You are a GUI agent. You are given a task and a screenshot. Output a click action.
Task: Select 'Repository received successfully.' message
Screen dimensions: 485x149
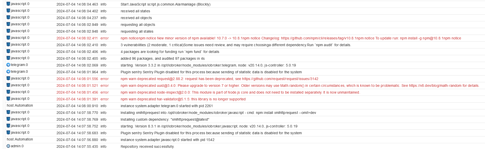147,146
